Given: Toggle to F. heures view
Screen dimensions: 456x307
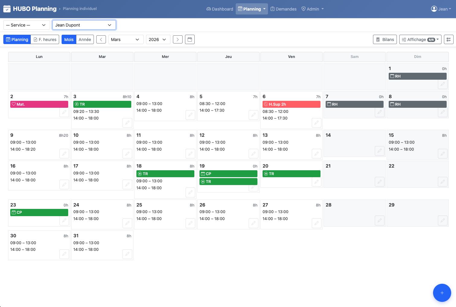Looking at the screenshot, I should coord(45,40).
